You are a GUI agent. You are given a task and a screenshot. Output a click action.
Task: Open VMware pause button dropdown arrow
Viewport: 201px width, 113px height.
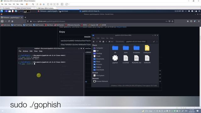pos(29,4)
